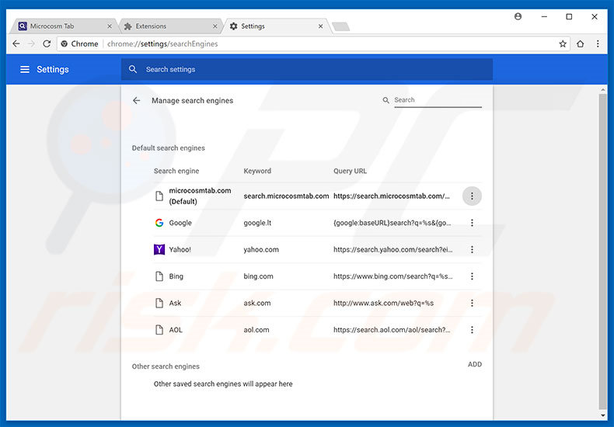Reload the page with refresh icon
Screen dimensions: 614x427
tap(47, 43)
